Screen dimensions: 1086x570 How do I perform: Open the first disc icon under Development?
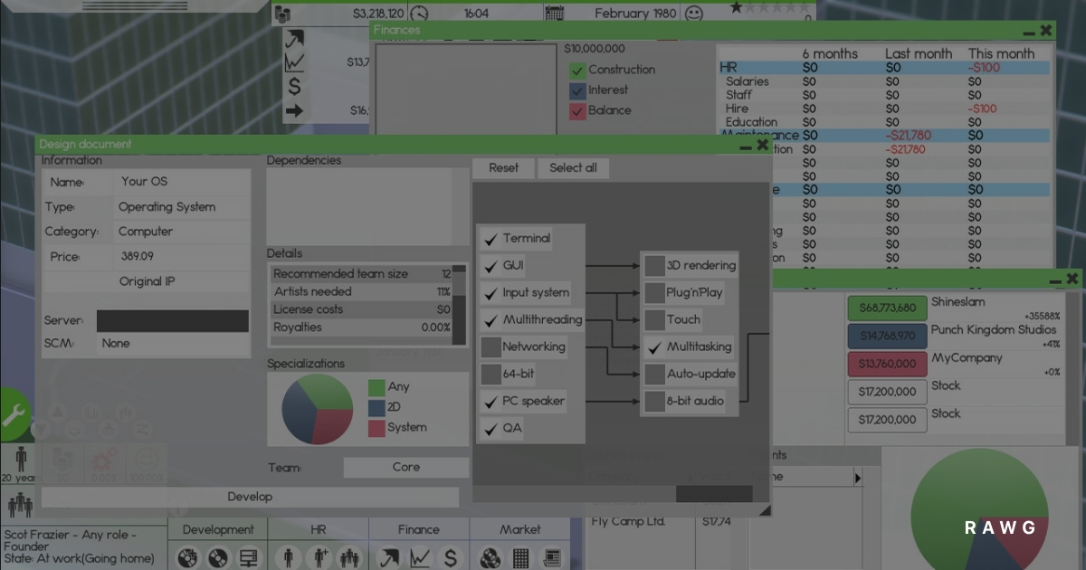[187, 558]
